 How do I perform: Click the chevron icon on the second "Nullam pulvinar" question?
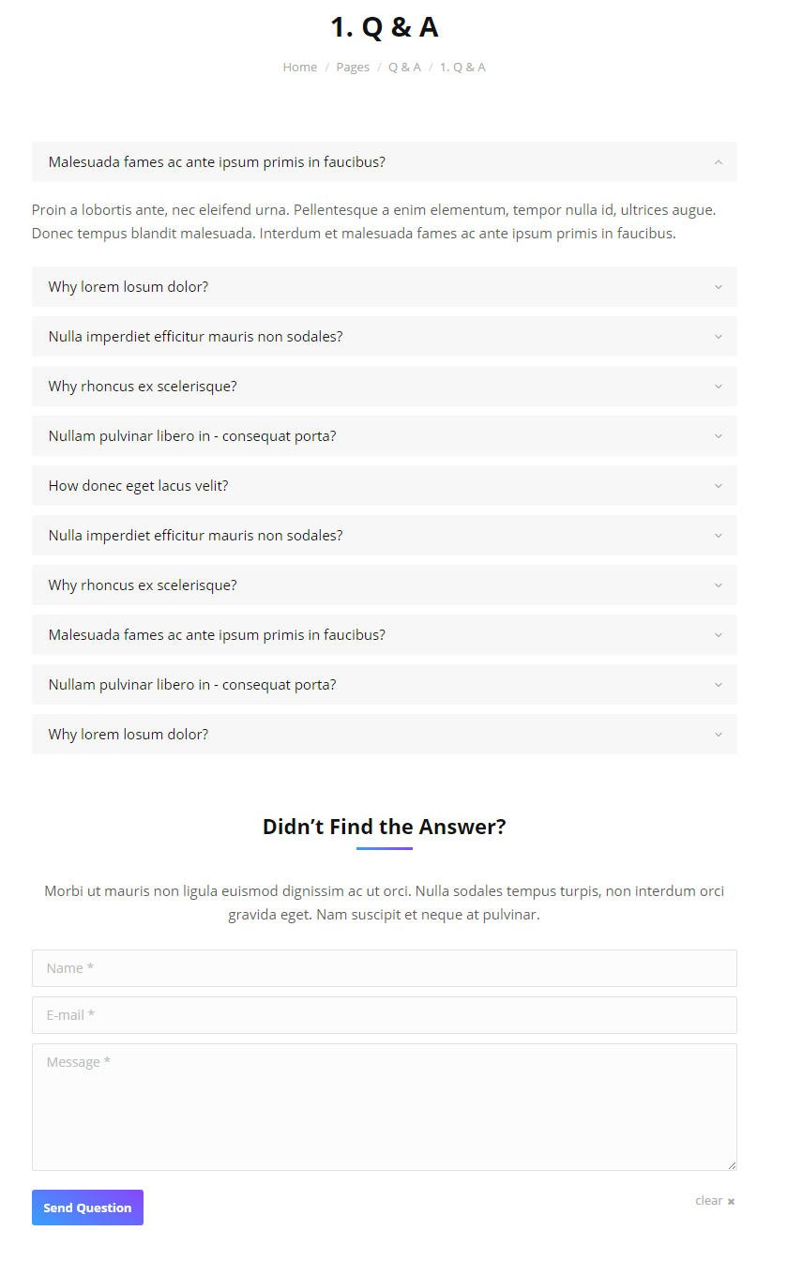click(x=719, y=685)
